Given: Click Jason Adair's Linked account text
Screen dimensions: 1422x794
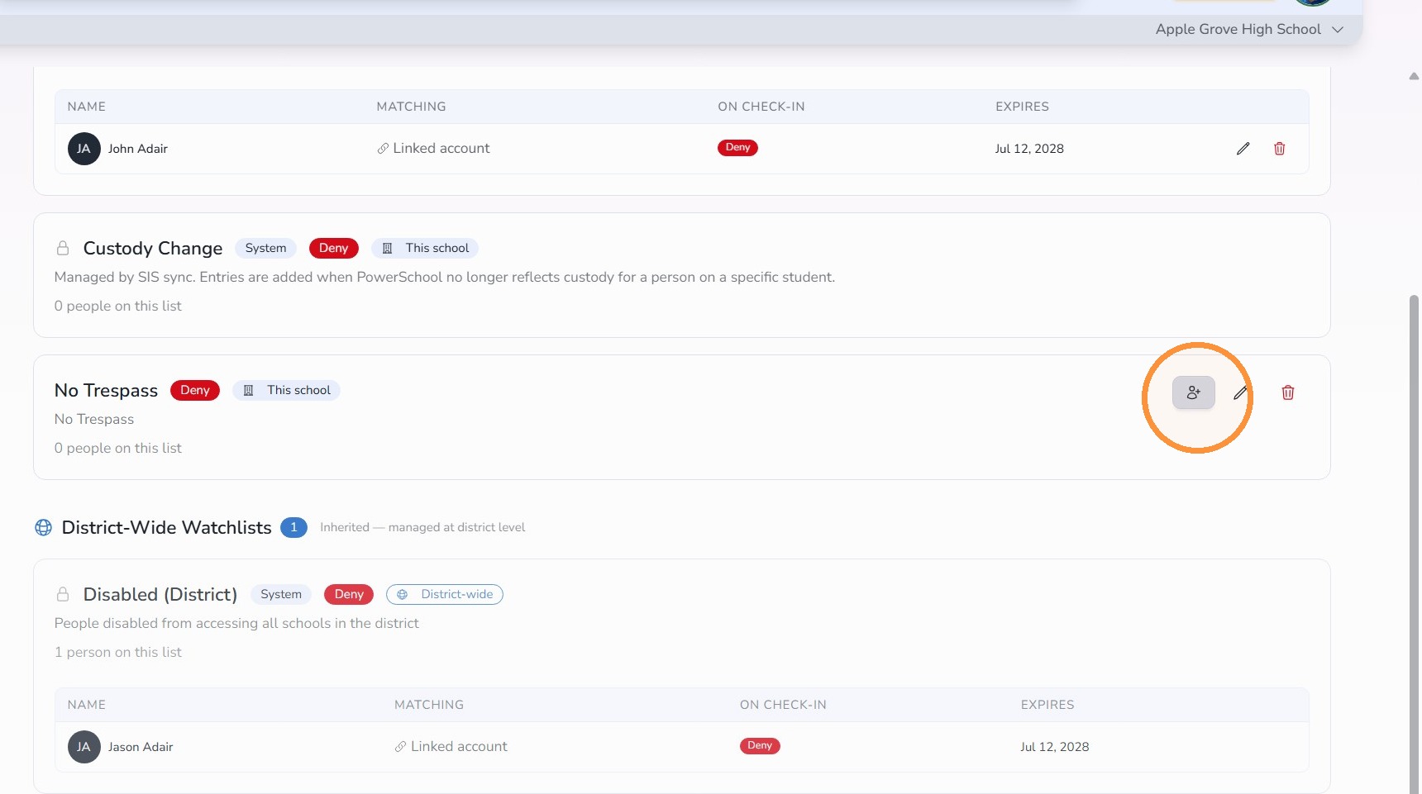Looking at the screenshot, I should tap(459, 747).
